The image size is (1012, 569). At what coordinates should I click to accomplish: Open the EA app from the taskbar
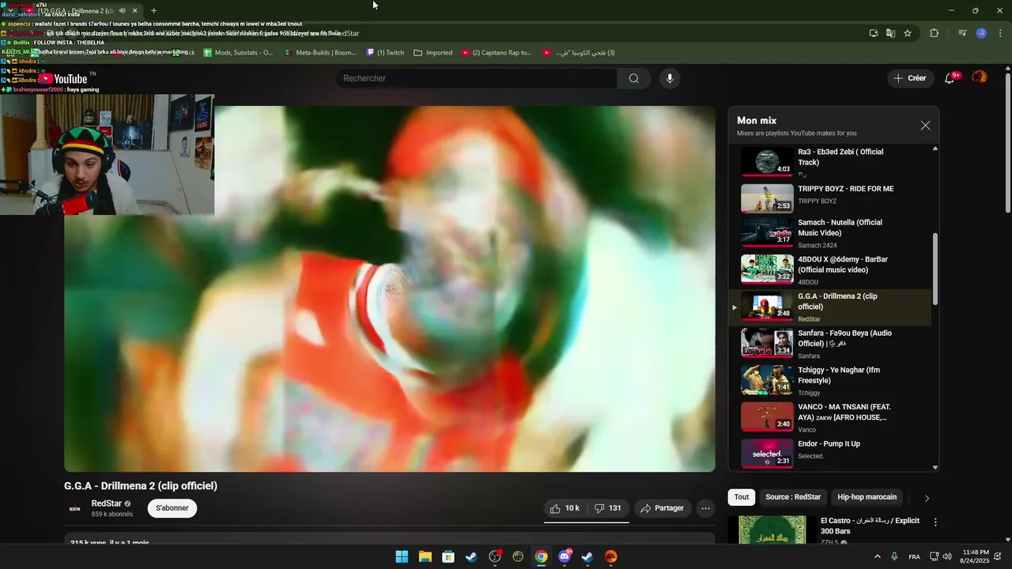(x=611, y=556)
